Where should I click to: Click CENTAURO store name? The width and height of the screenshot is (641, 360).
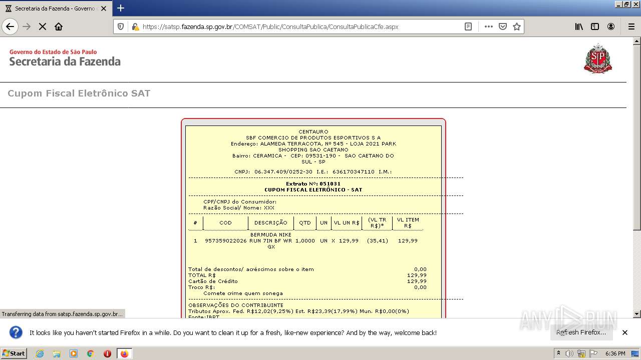tap(313, 132)
